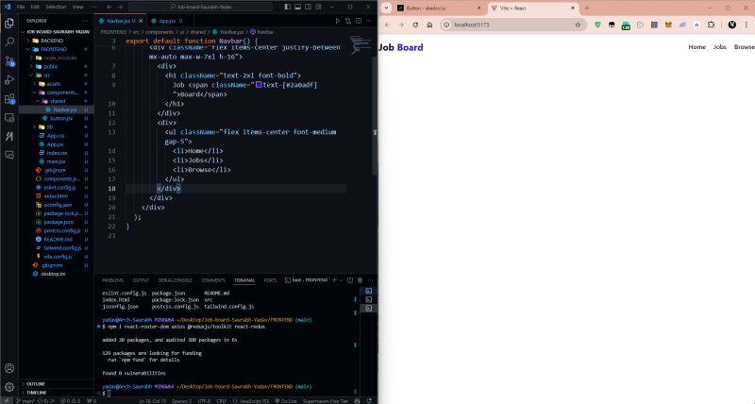The image size is (755, 404).
Task: Open the Search view in activity bar
Action: [x=9, y=40]
